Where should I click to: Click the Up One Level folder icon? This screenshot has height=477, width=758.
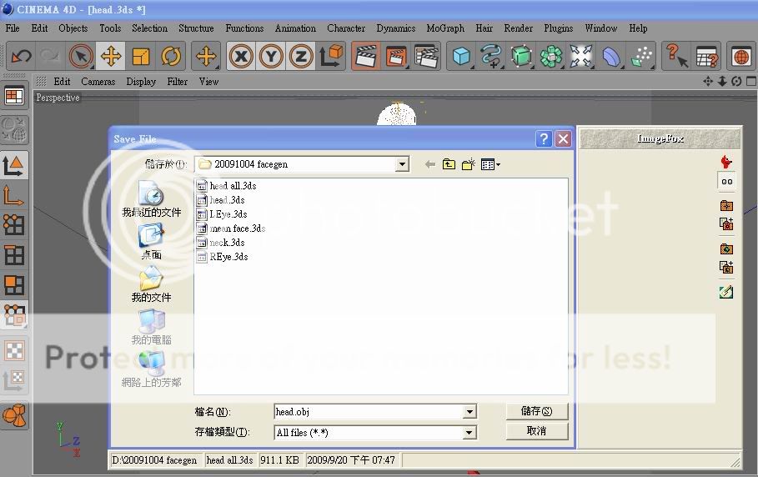[x=449, y=164]
